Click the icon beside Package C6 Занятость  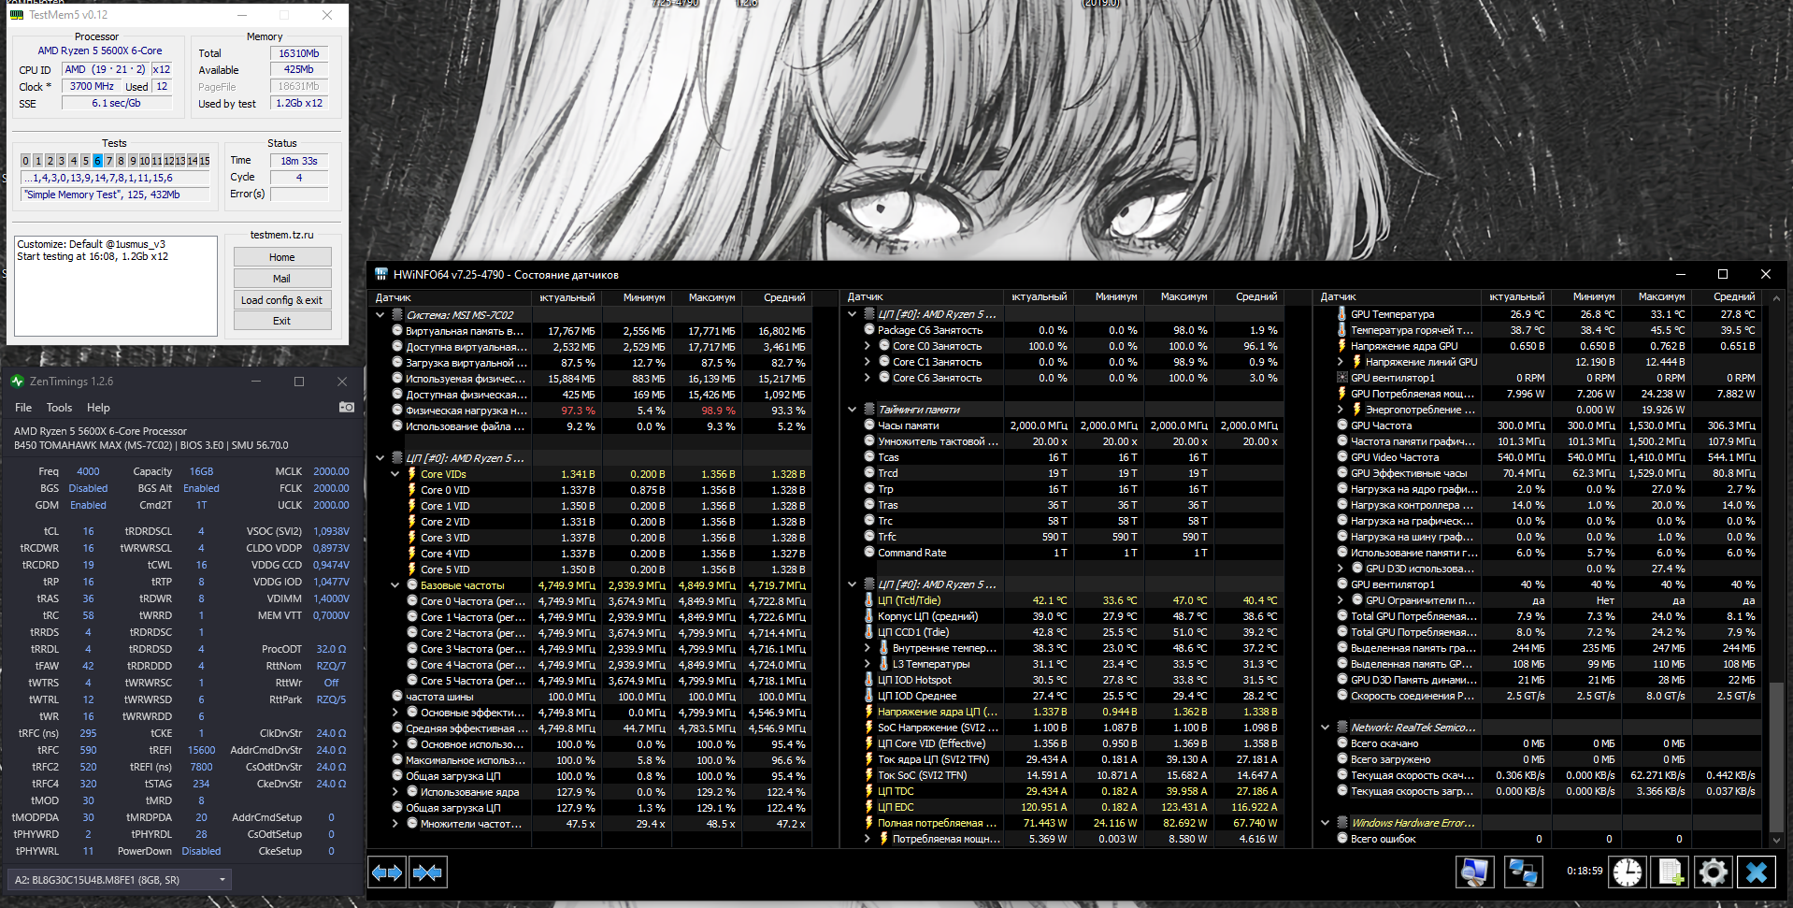click(868, 330)
